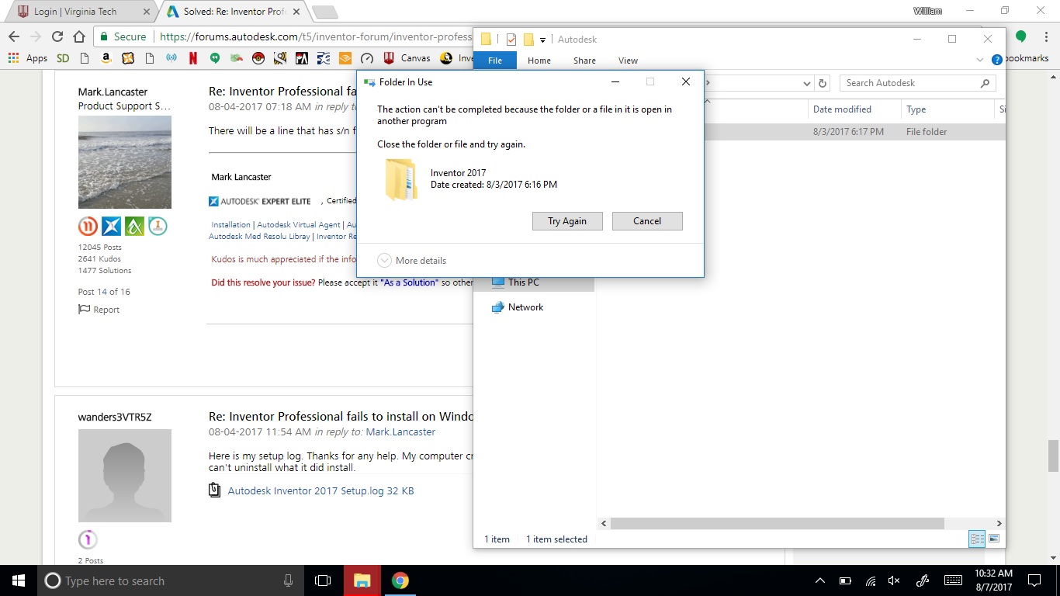Open the Autodesk Virtual Agent link

(x=299, y=225)
